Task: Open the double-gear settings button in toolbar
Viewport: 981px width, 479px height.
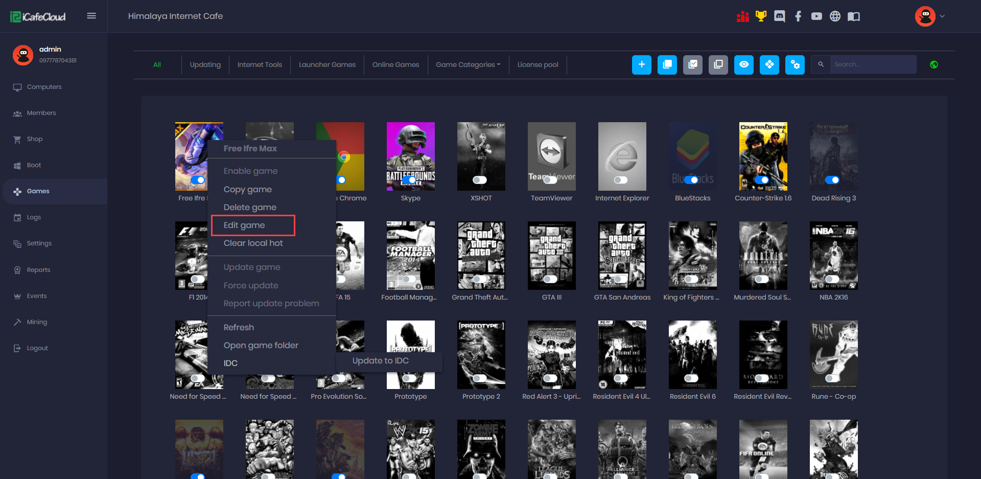Action: (x=795, y=64)
